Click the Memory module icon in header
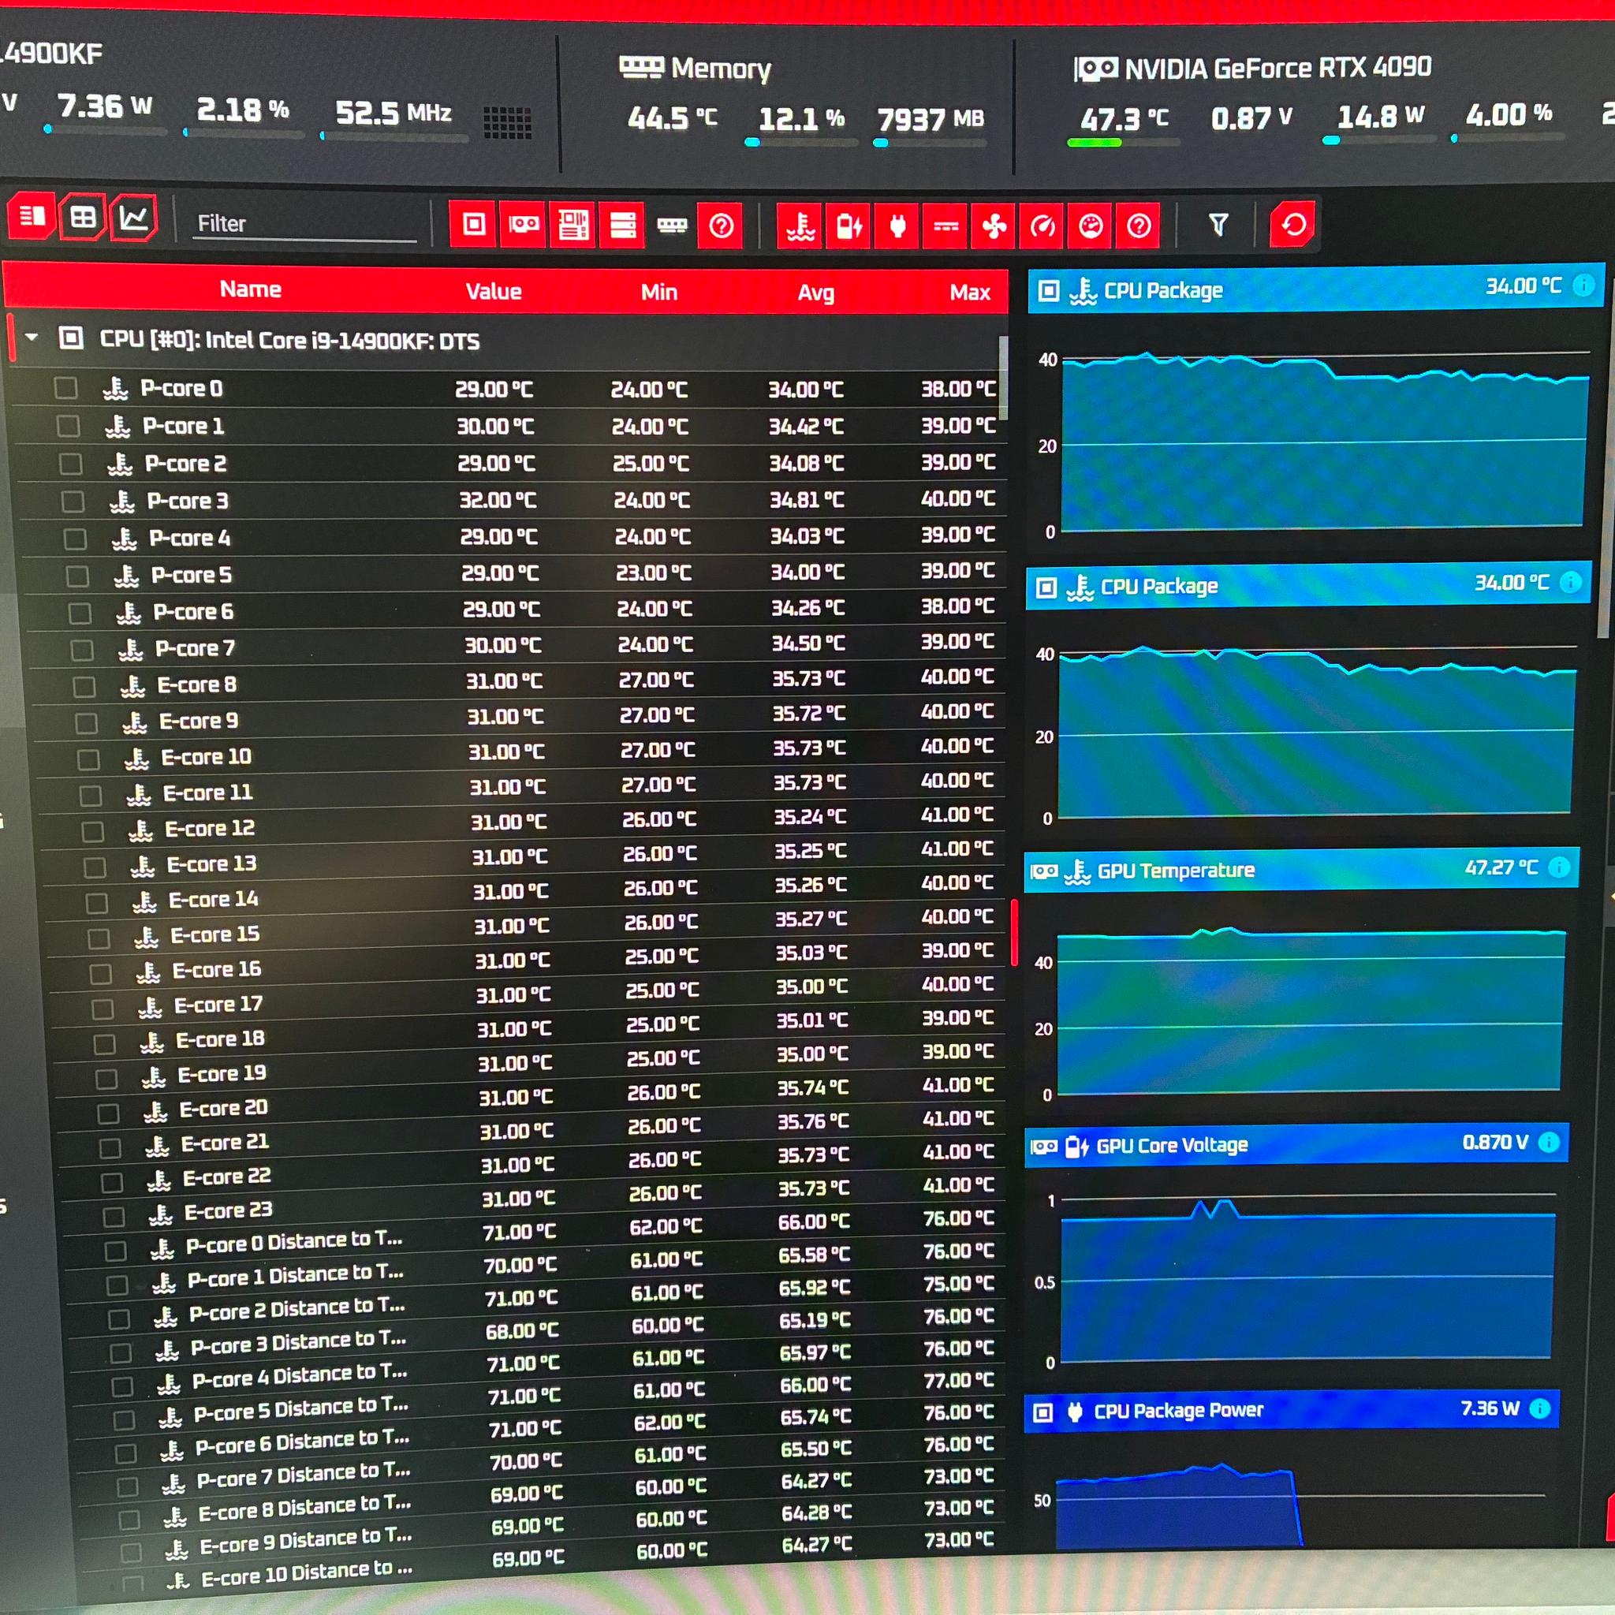 click(641, 67)
